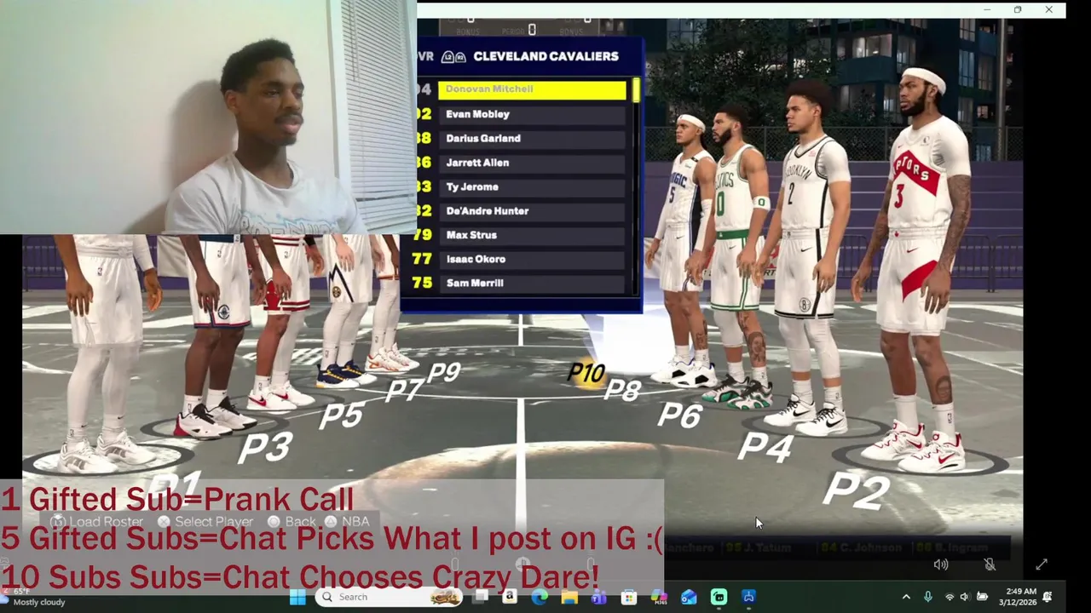Open the green streaming app in taskbar

719,598
